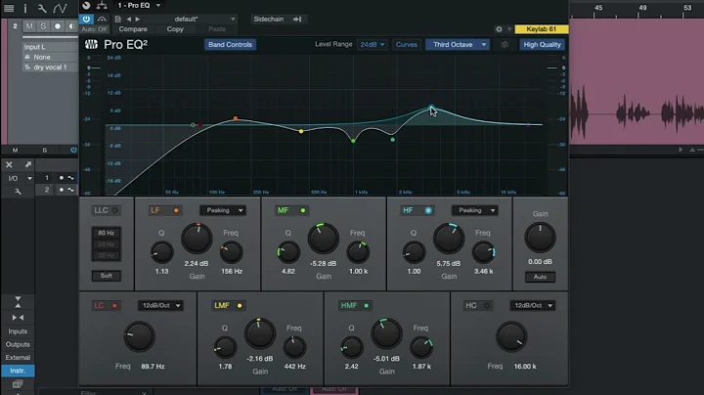
Task: Click the plugin knob icon in header
Action: pos(86,6)
